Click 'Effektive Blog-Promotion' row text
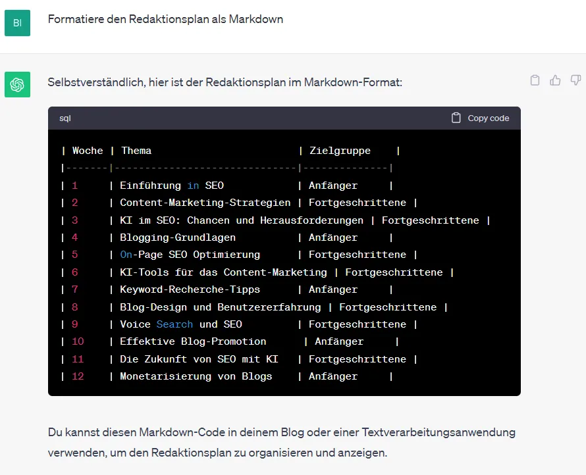 tap(193, 341)
